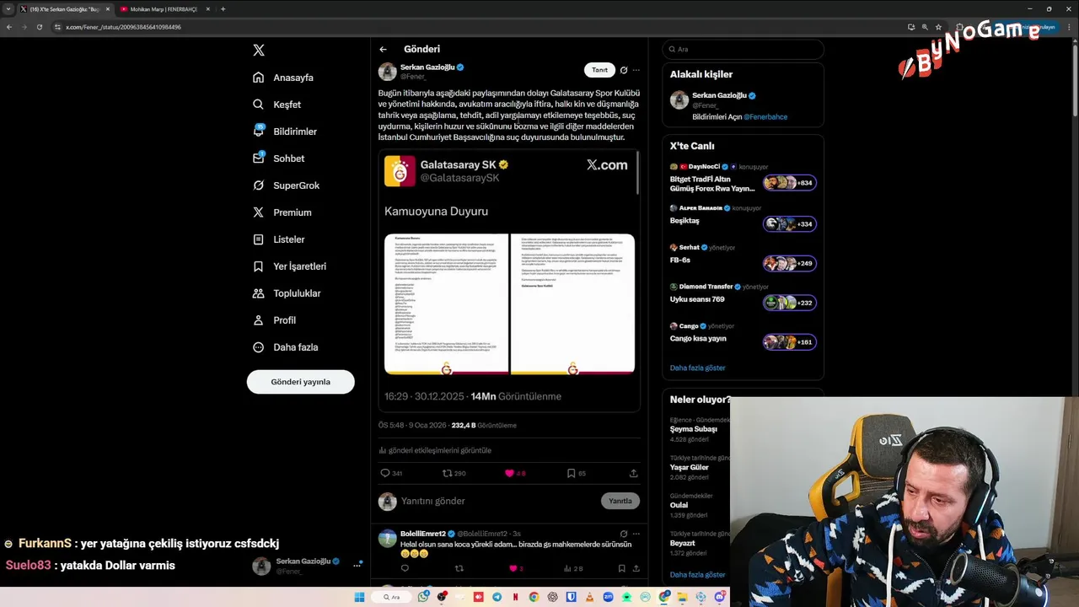Toggle like on the main post
This screenshot has height=607, width=1079.
(514, 473)
